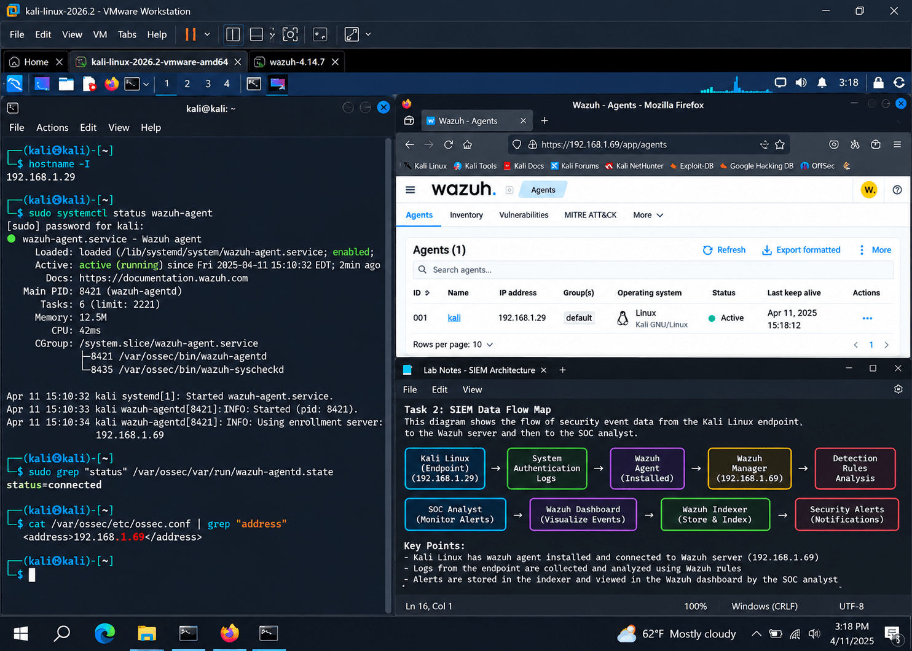Expand the Rows per page dropdown

coord(453,345)
